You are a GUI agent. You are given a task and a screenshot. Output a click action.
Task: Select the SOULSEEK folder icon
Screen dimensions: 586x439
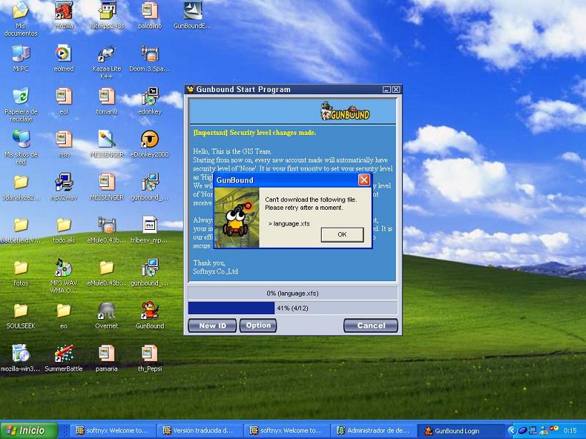(x=21, y=316)
